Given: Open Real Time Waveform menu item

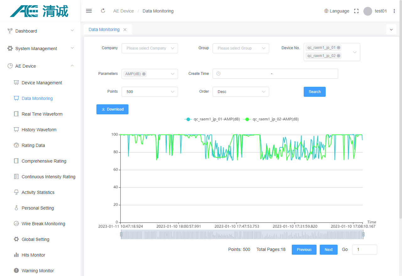Looking at the screenshot, I should pos(42,114).
